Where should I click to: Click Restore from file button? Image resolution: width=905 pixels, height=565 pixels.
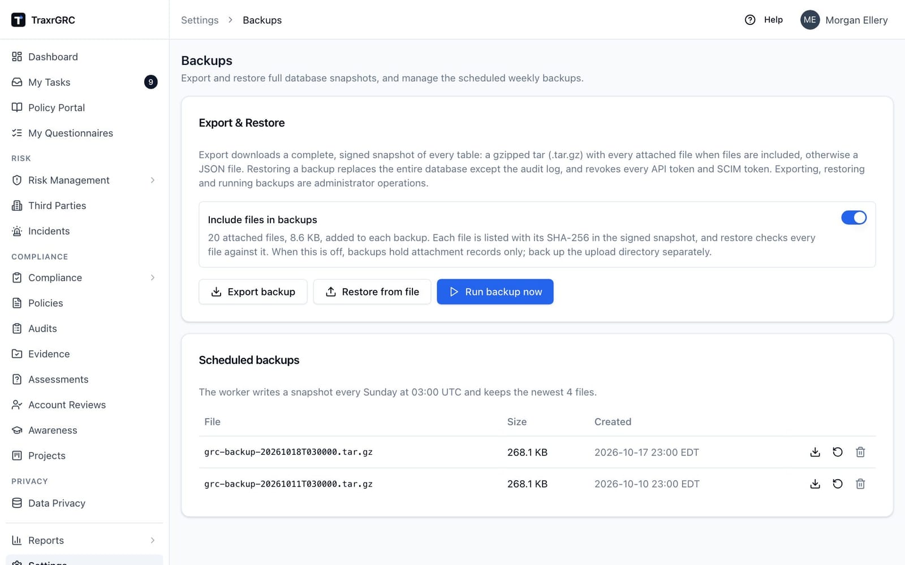tap(372, 292)
